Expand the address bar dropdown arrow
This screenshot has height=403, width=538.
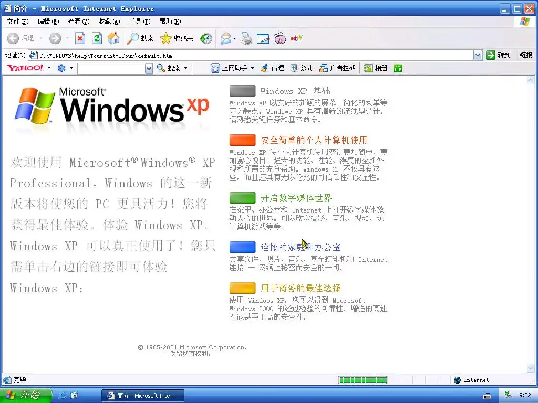tap(478, 55)
